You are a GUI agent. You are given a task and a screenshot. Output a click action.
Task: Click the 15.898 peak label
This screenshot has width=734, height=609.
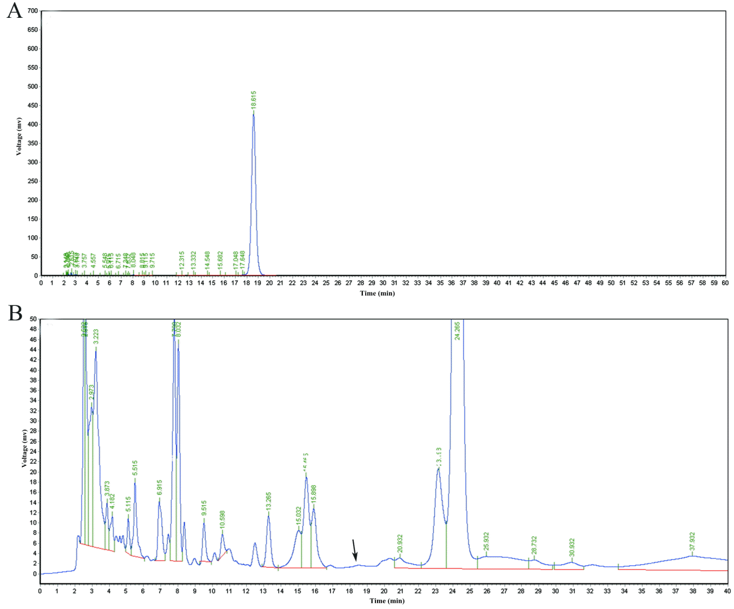coord(314,494)
